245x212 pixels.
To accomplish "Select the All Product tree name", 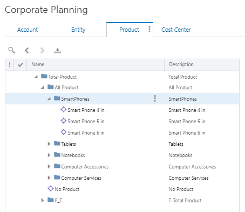I will (x=66, y=88).
